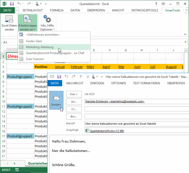Click the select-all corner of the sheet
The width and height of the screenshot is (189, 173).
click(x=4, y=50)
